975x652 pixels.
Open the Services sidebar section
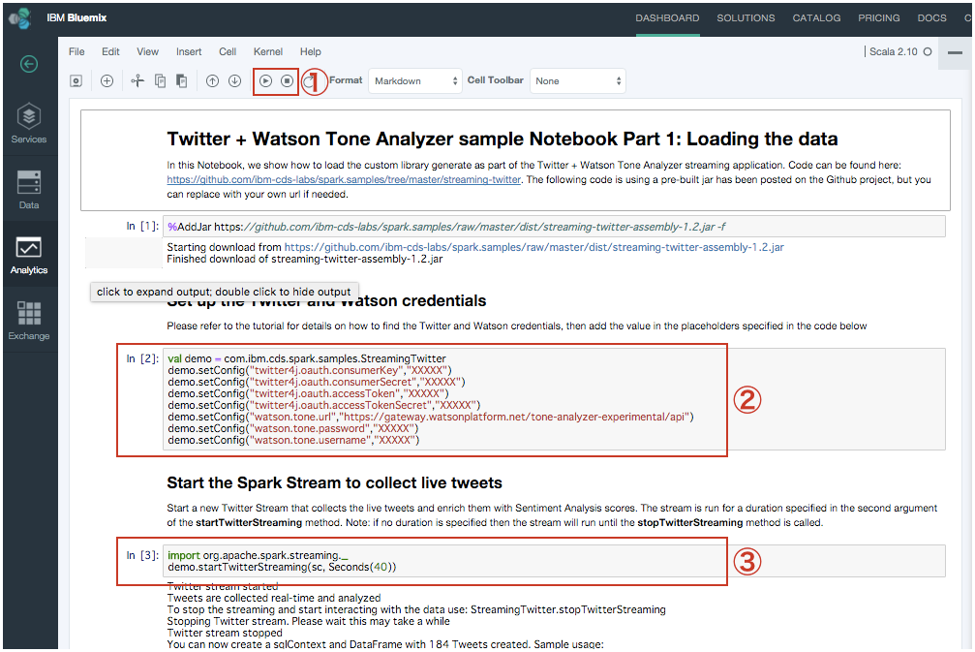[29, 123]
